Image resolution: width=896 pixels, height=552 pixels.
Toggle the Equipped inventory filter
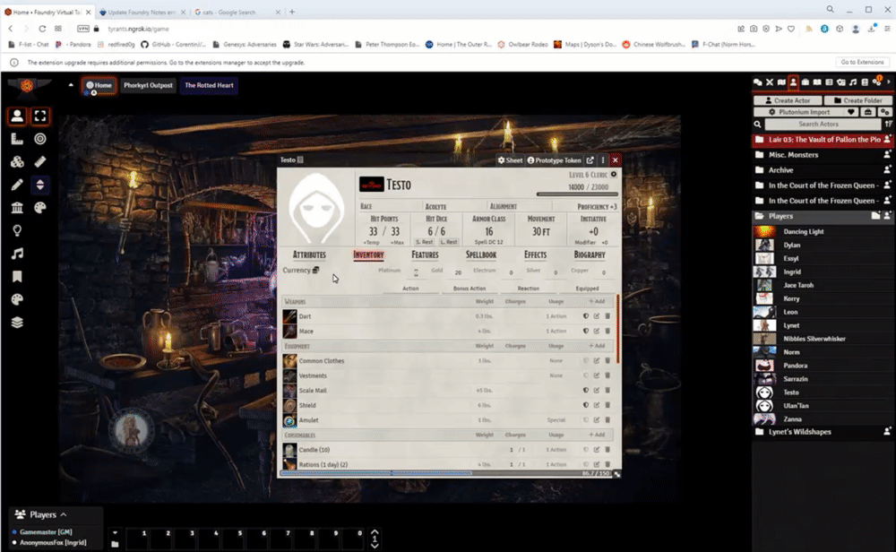587,289
